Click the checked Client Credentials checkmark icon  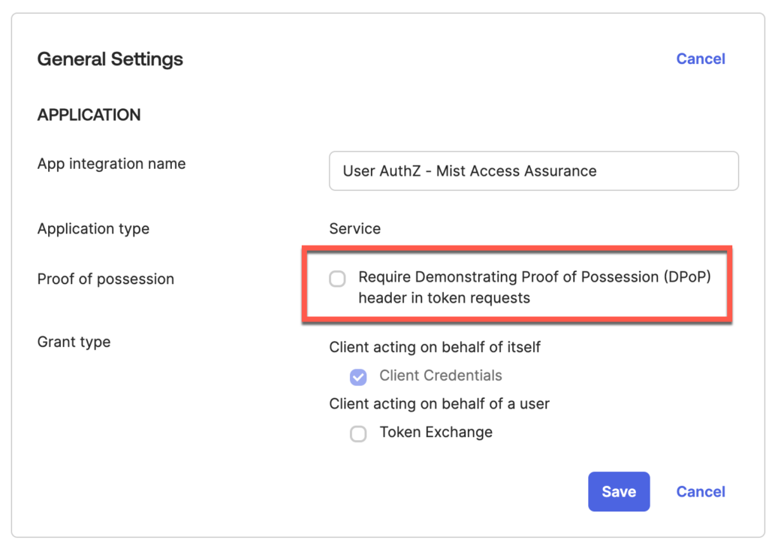[358, 376]
